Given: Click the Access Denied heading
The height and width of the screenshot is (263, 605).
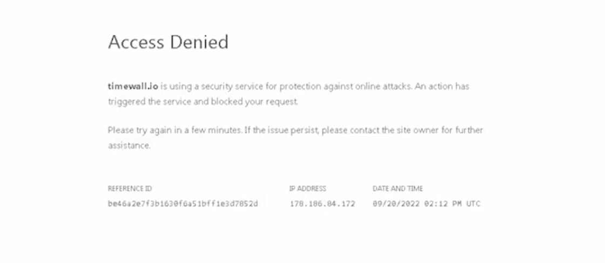Looking at the screenshot, I should [x=168, y=42].
